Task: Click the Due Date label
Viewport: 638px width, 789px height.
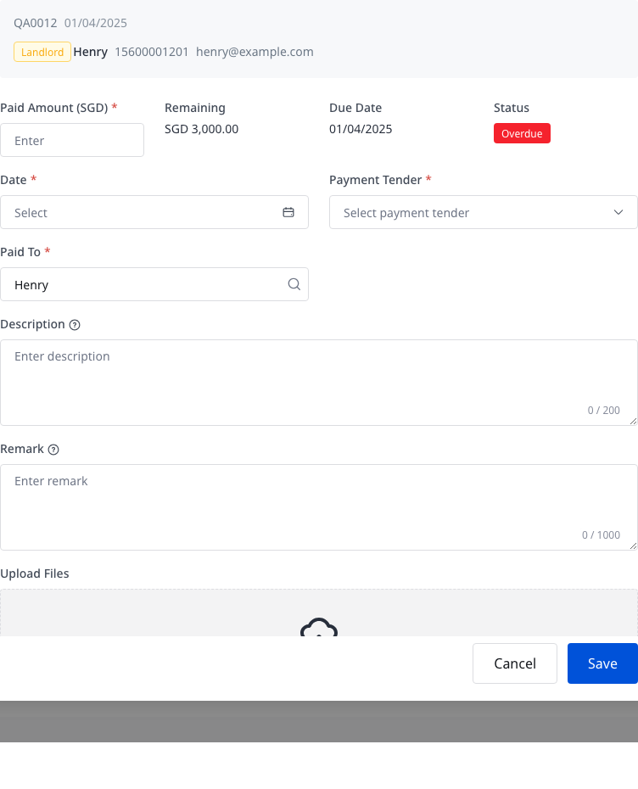Action: coord(355,108)
